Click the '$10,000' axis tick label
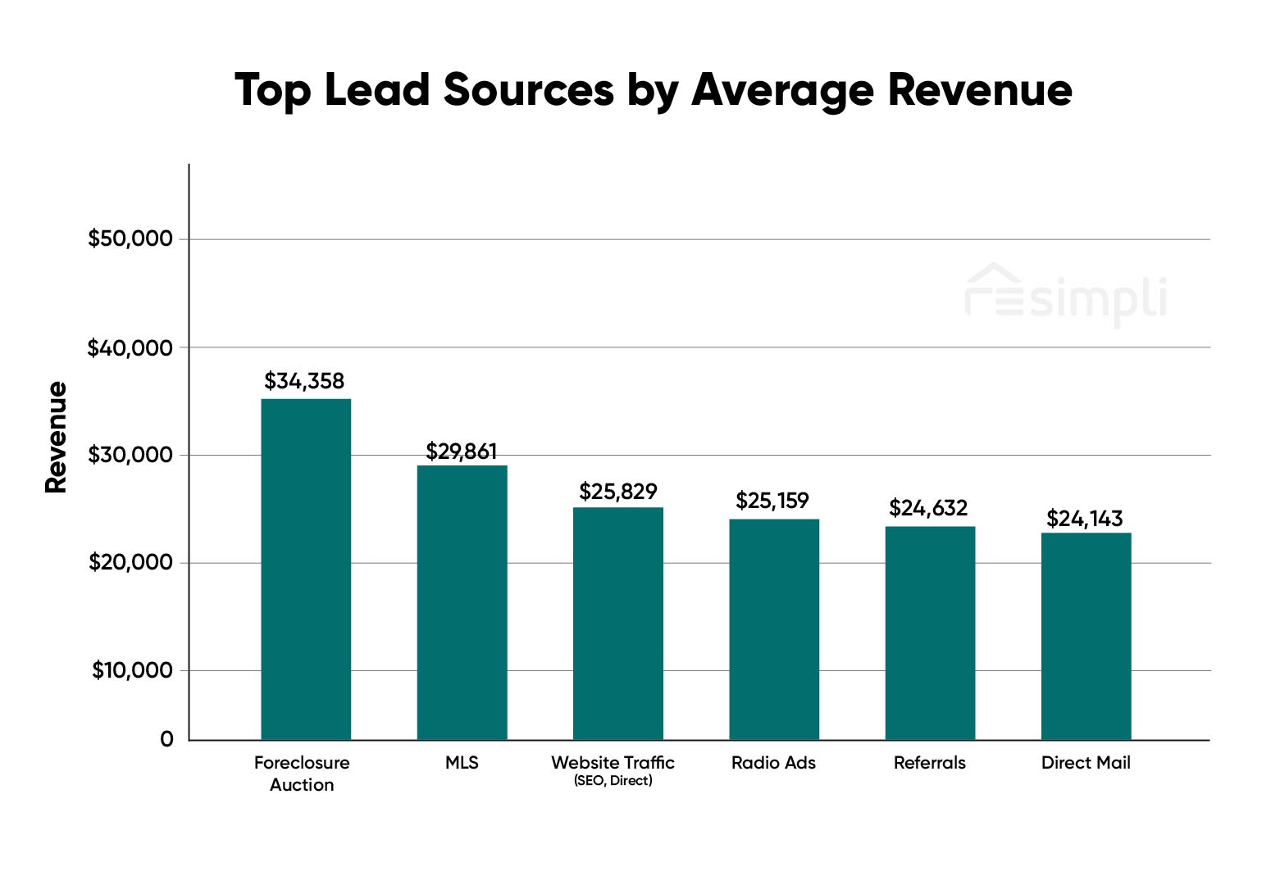Screen dimensions: 1280x885 click(x=132, y=670)
